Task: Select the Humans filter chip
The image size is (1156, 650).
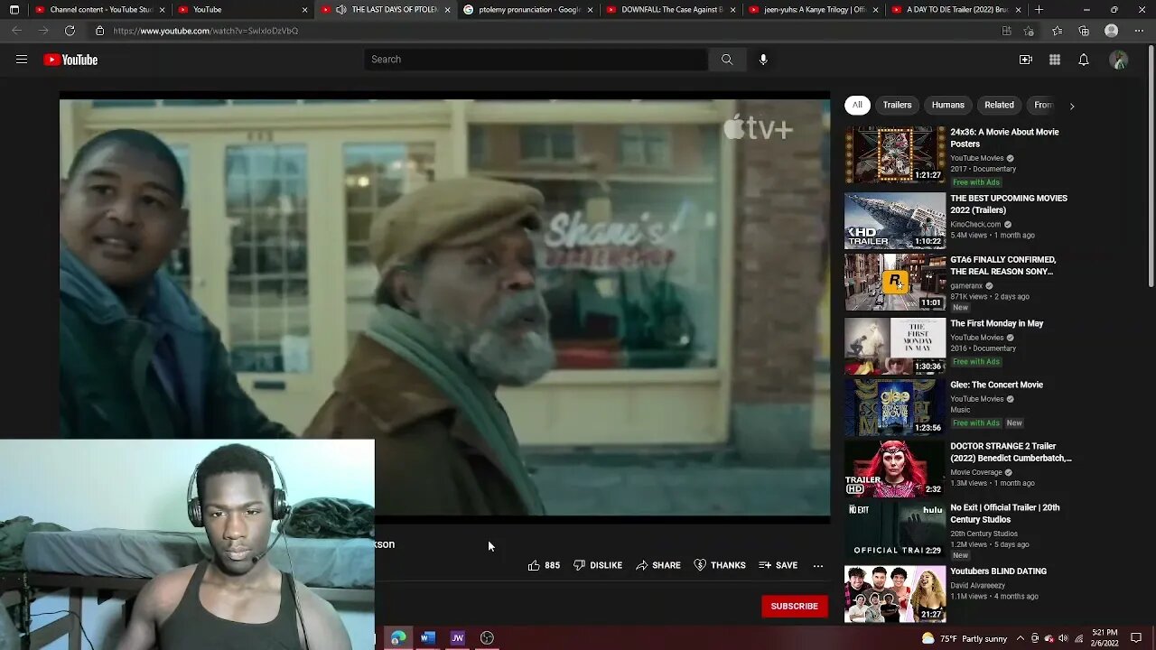Action: [948, 105]
